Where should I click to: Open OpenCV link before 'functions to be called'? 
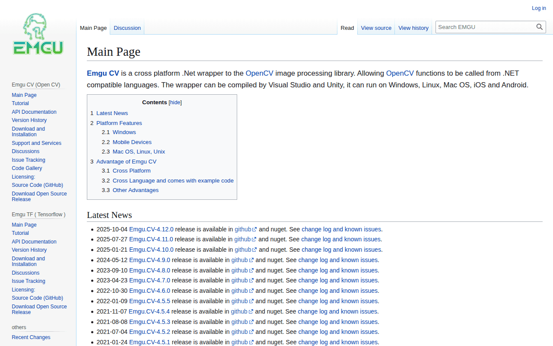coord(400,73)
